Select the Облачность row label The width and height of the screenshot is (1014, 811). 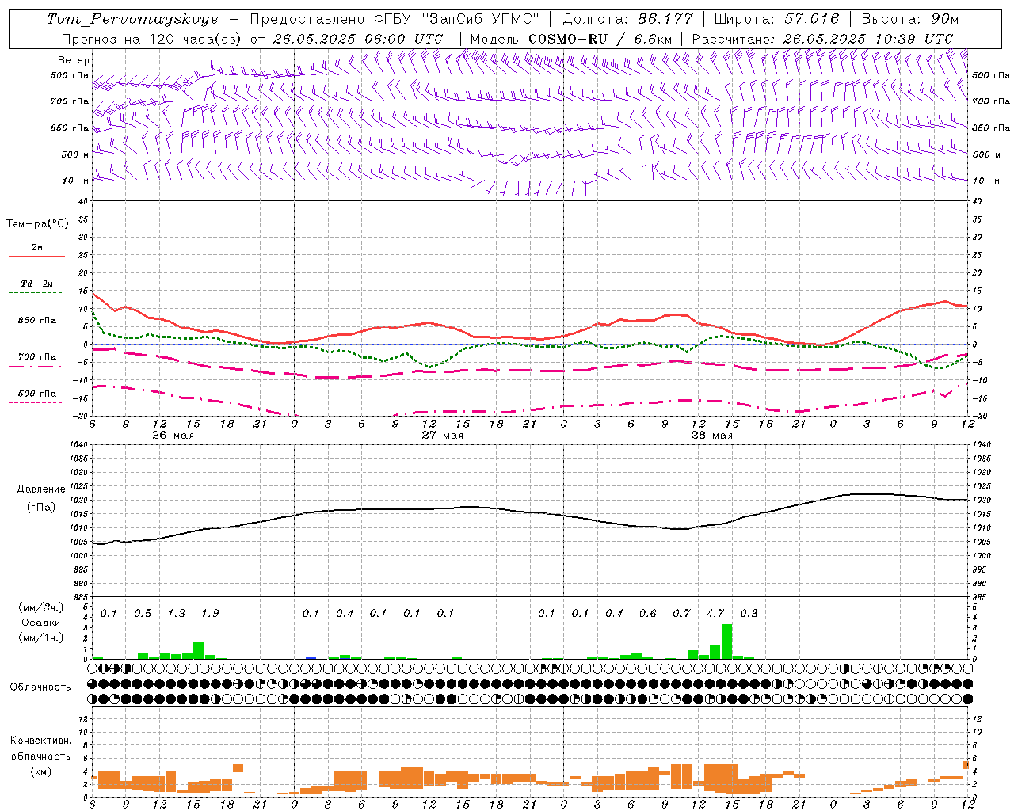click(40, 687)
